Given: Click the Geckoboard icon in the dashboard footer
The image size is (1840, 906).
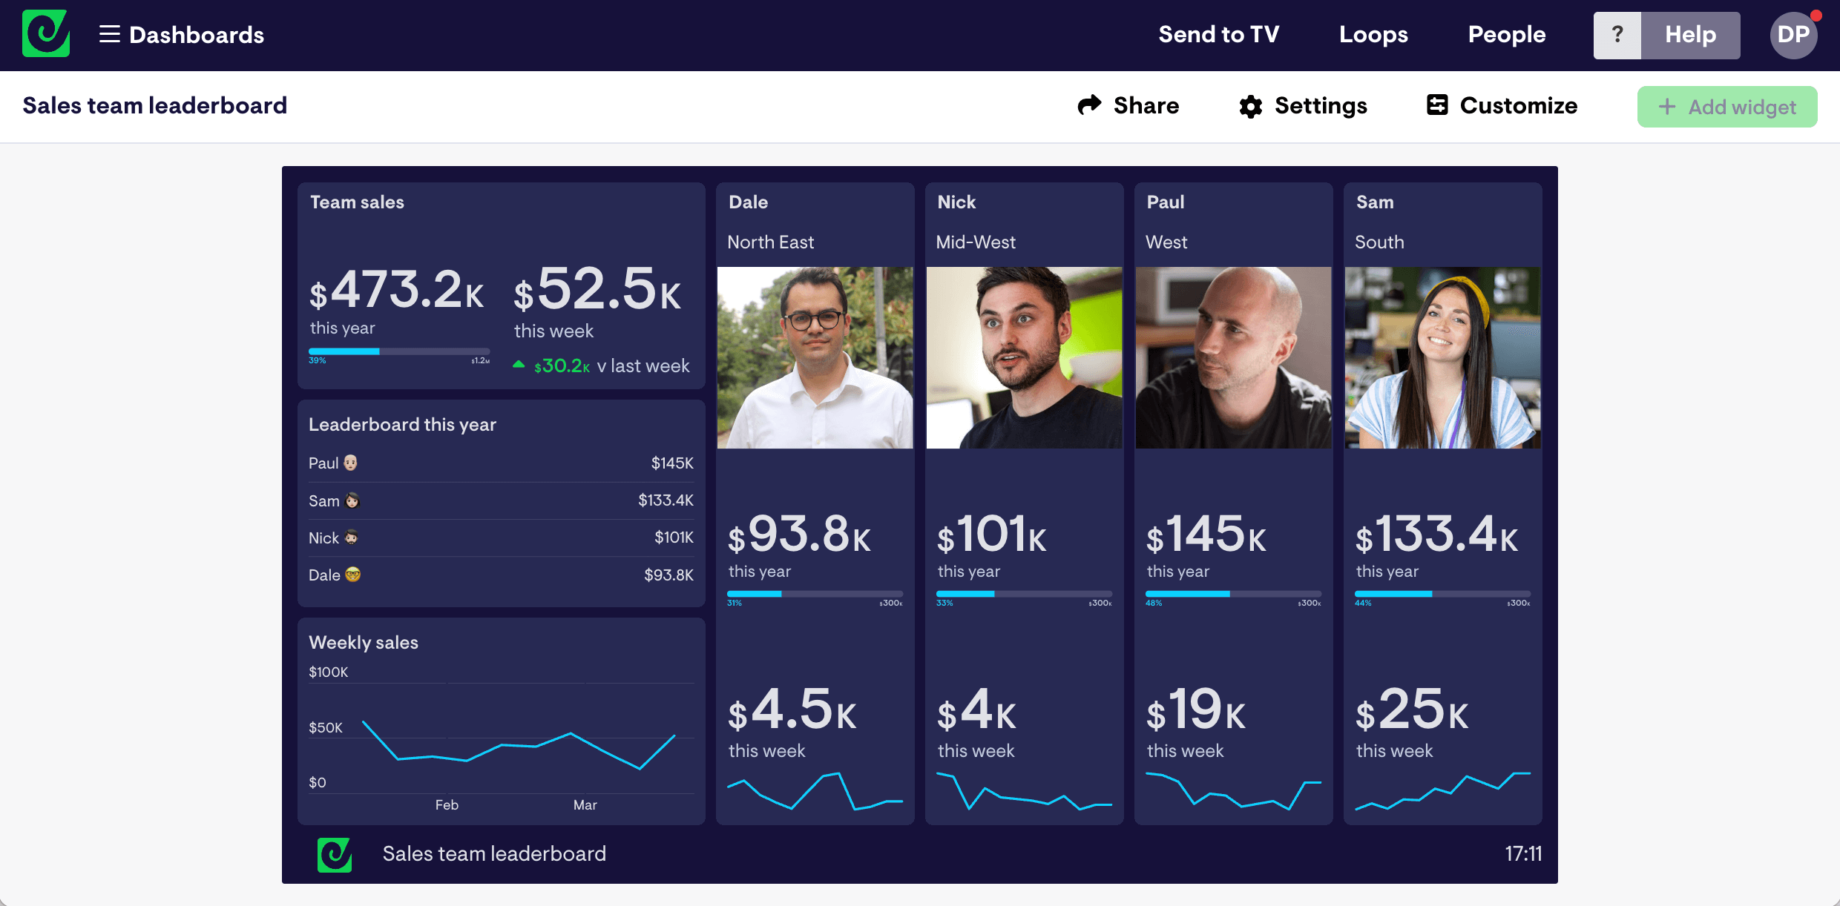Looking at the screenshot, I should 334,853.
